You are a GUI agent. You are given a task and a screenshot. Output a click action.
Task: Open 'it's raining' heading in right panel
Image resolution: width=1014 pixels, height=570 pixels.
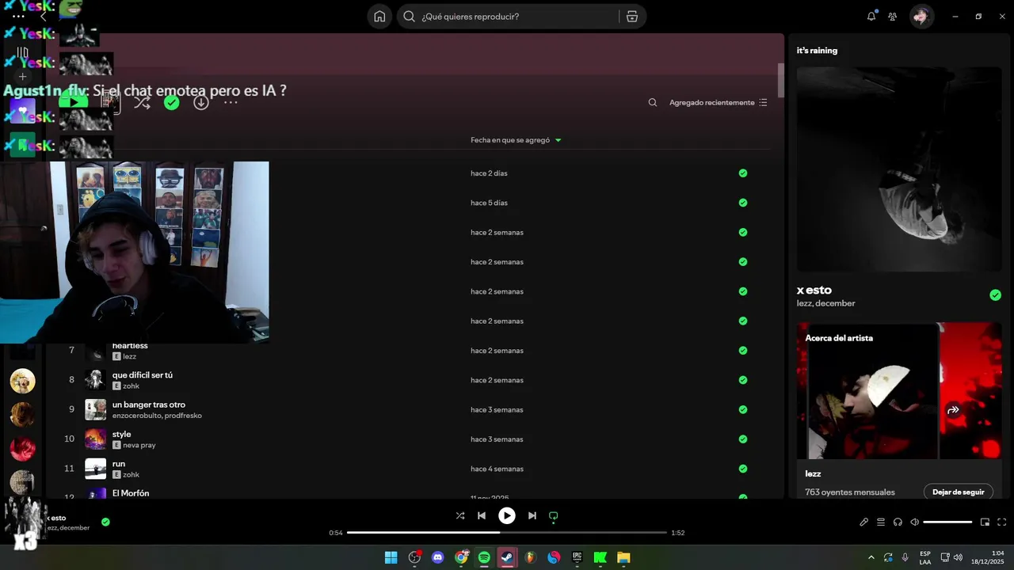[x=817, y=51]
